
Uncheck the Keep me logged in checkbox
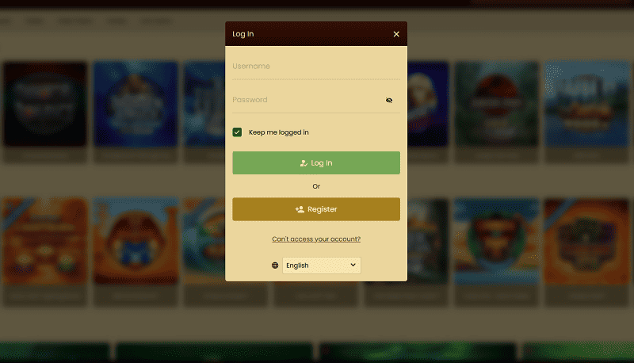237,132
